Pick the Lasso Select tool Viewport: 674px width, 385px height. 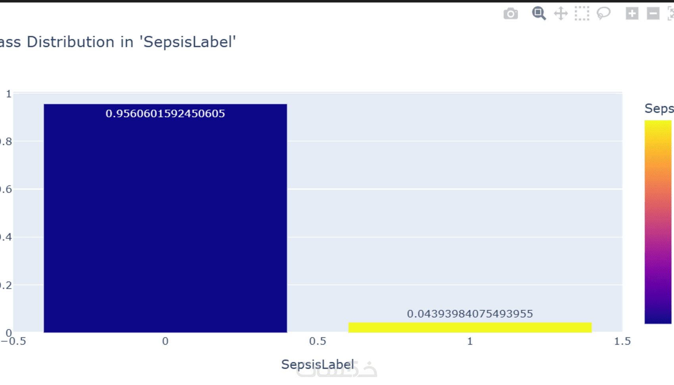coord(603,13)
